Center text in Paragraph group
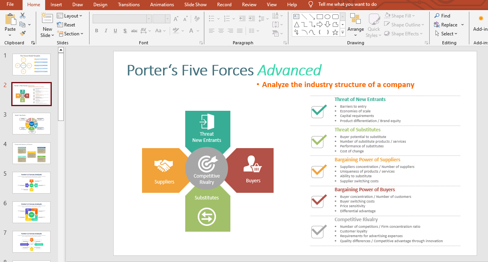 point(221,31)
